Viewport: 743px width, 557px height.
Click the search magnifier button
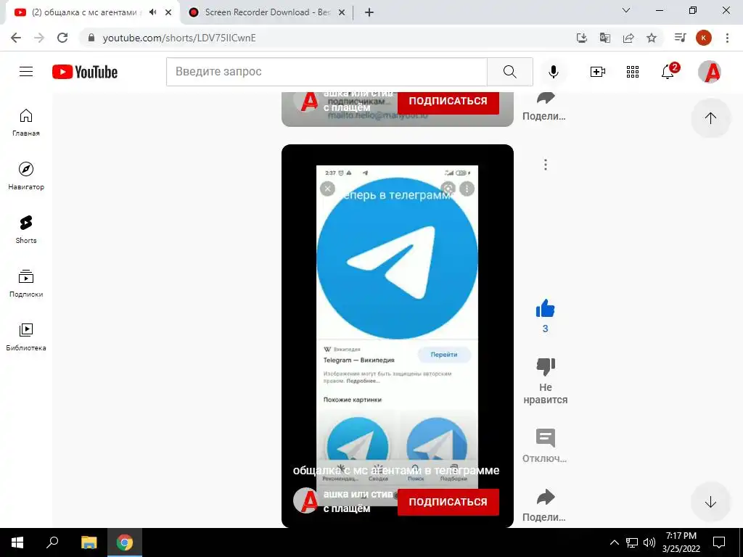coord(510,72)
